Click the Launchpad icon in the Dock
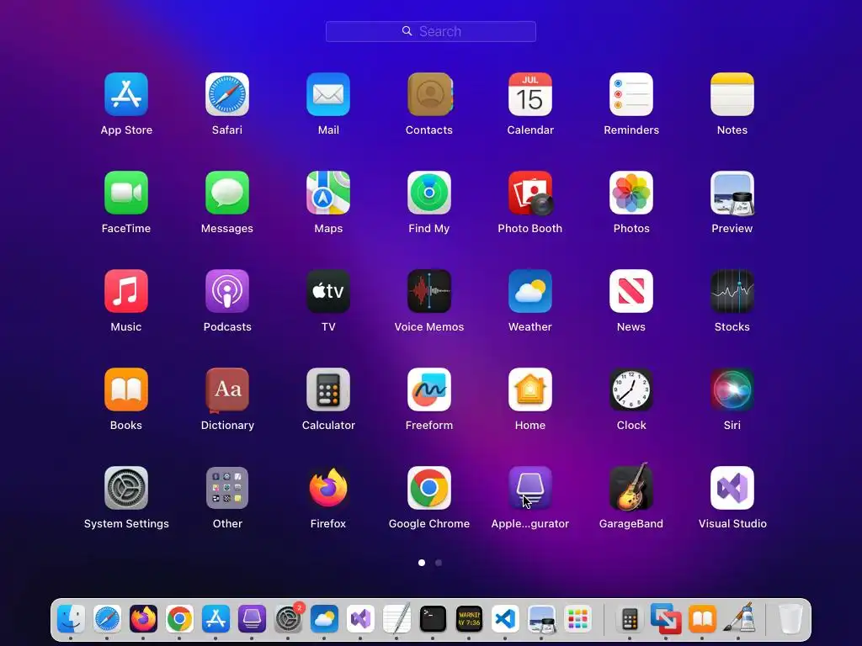Image resolution: width=862 pixels, height=646 pixels. point(577,619)
